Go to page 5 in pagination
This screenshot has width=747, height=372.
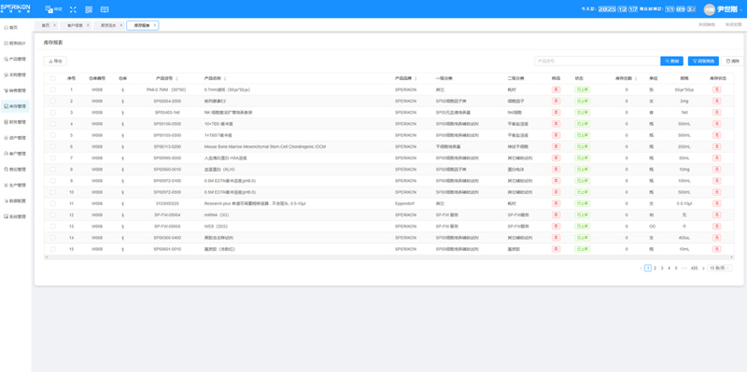tap(676, 269)
